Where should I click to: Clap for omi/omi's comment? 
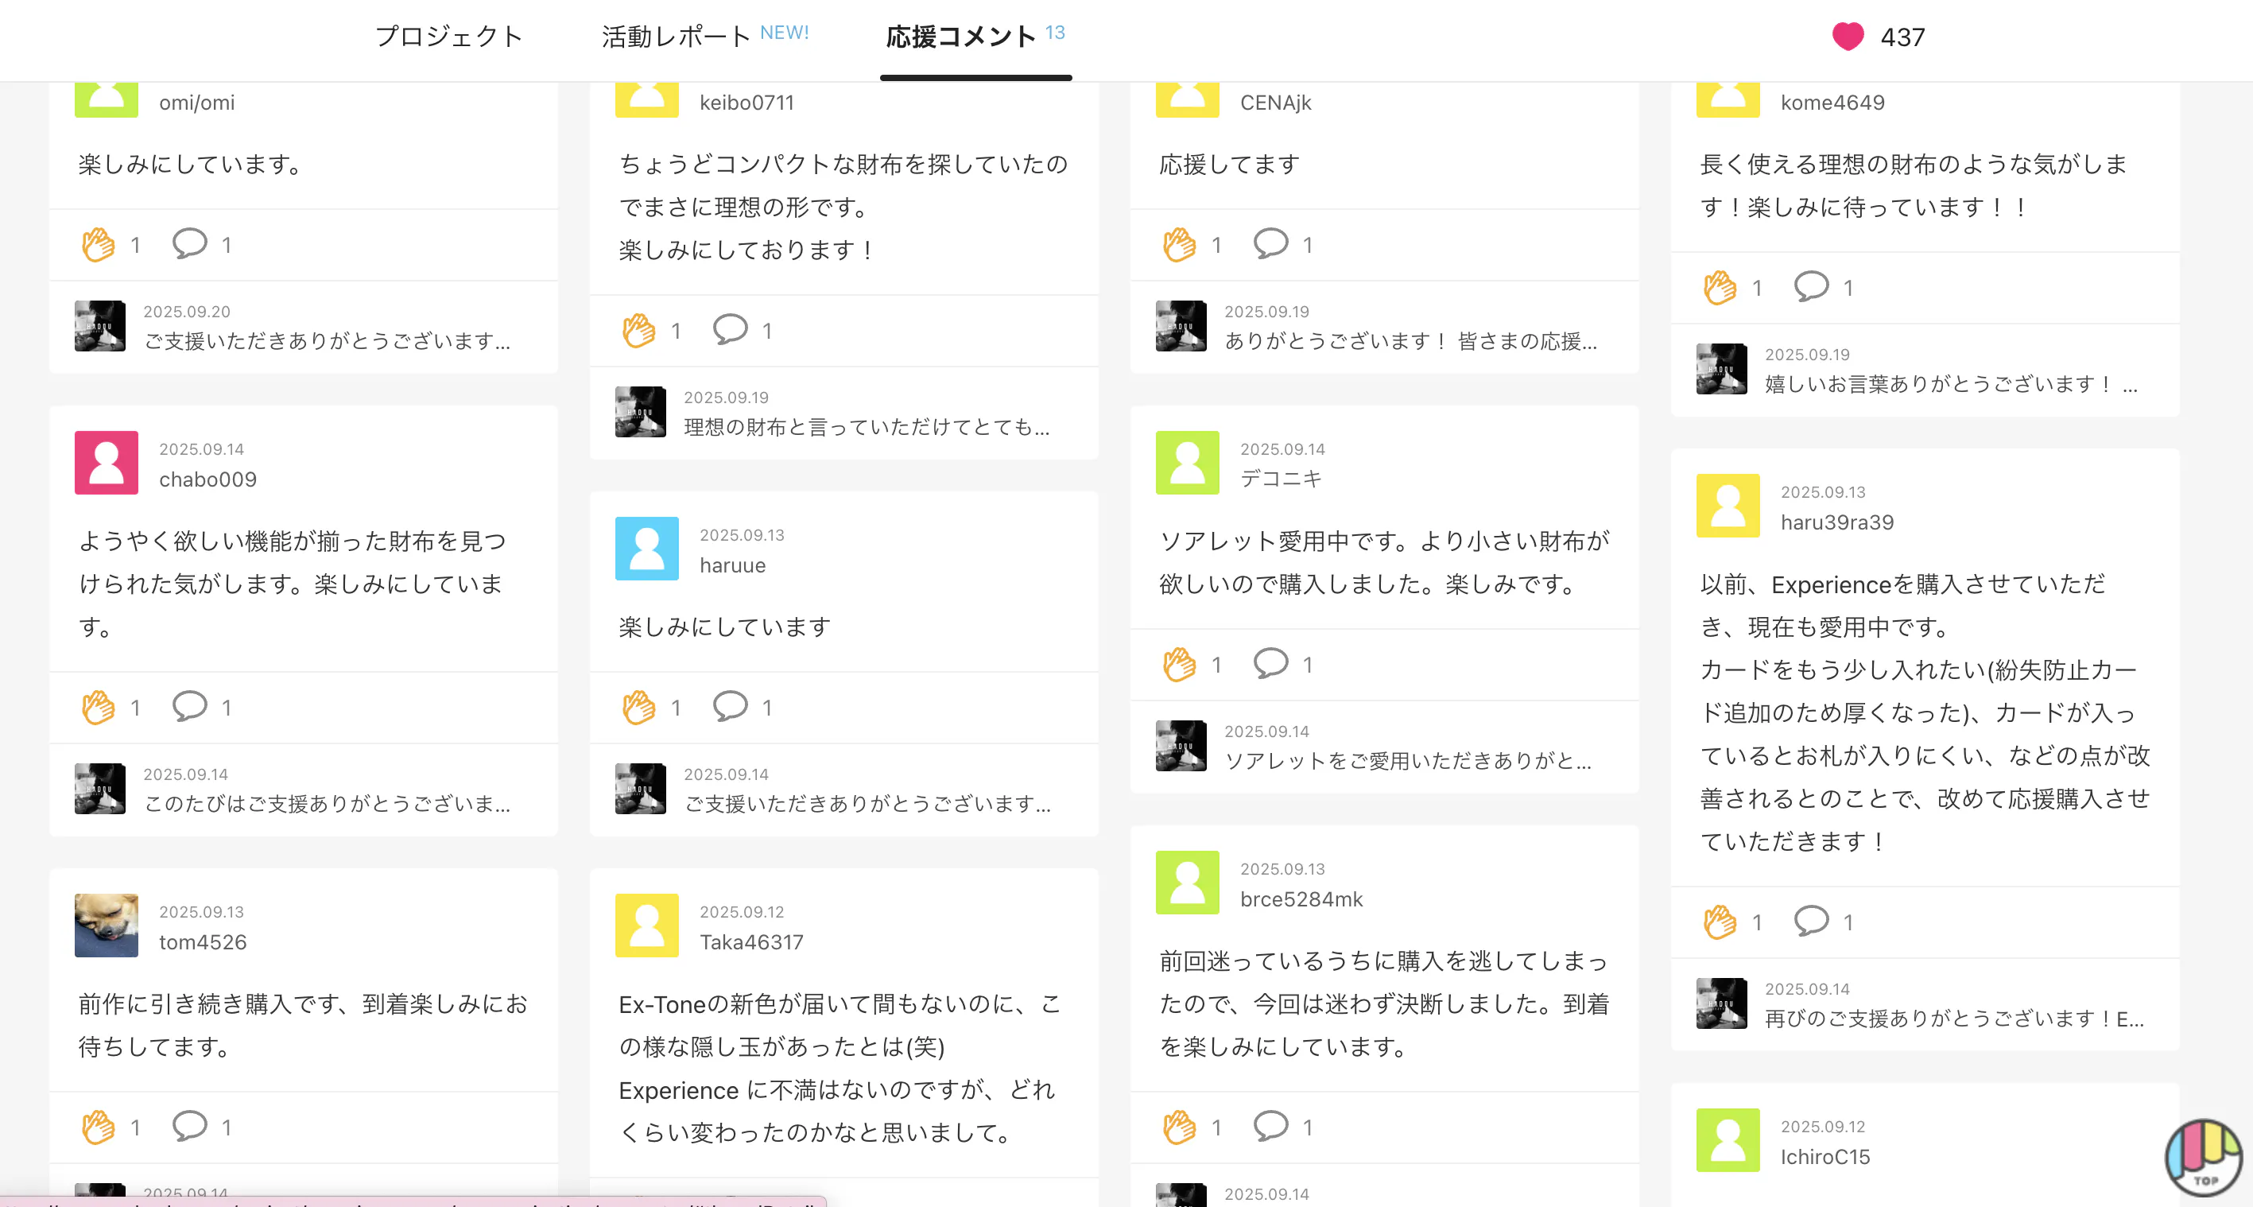point(99,245)
